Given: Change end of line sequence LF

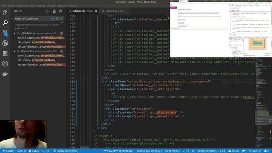Looking at the screenshot, I should coord(193,151).
